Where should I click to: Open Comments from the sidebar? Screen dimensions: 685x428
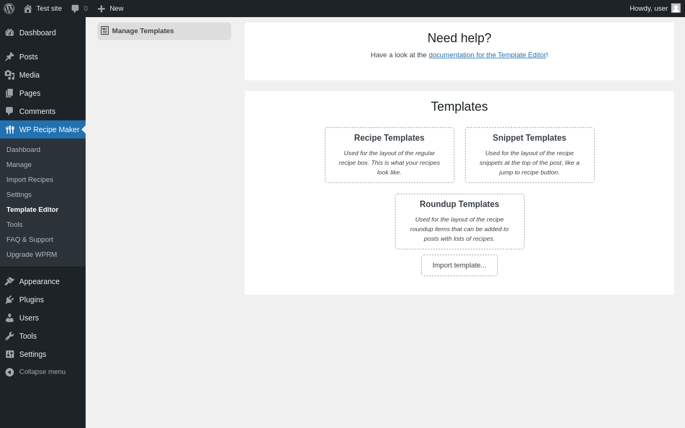[x=43, y=111]
